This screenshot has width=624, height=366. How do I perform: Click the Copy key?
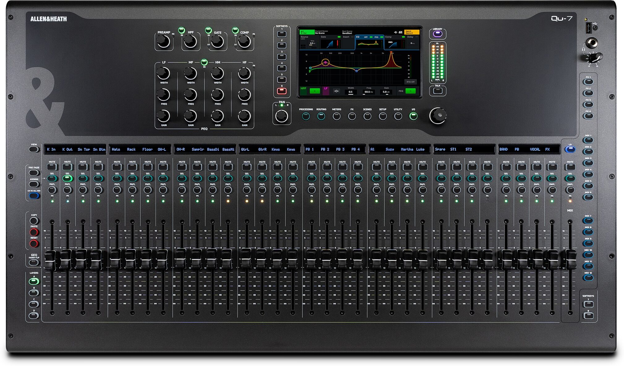tap(34, 221)
